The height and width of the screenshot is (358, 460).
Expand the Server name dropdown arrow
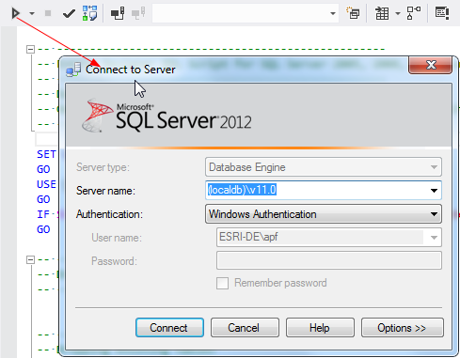434,191
